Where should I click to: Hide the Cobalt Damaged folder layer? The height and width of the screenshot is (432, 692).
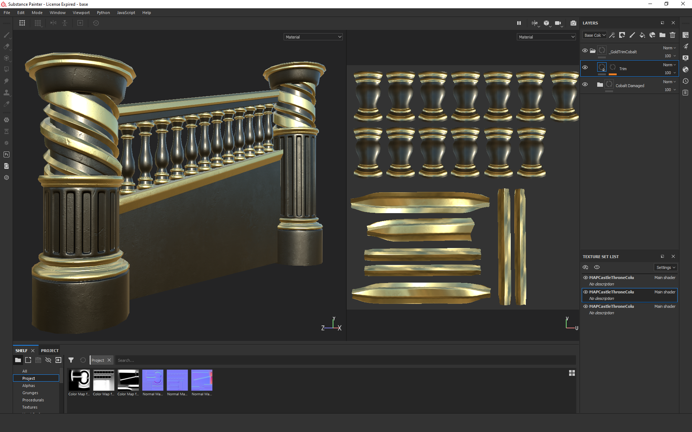[585, 84]
